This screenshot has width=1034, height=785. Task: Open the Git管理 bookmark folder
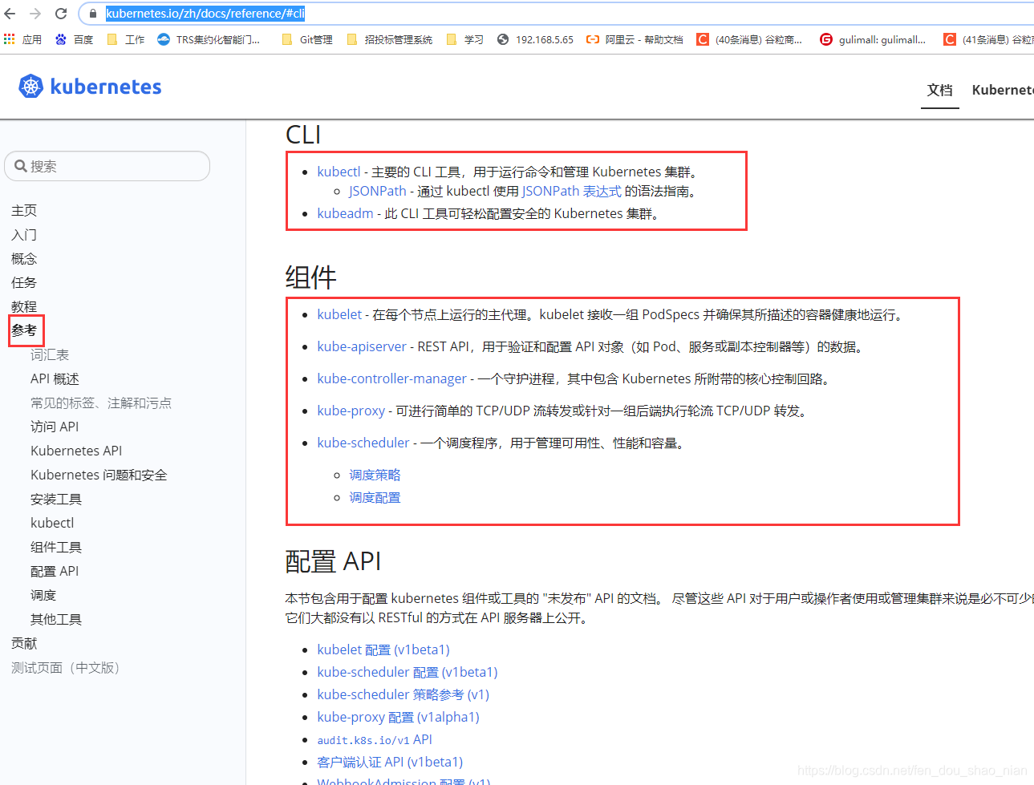point(307,39)
